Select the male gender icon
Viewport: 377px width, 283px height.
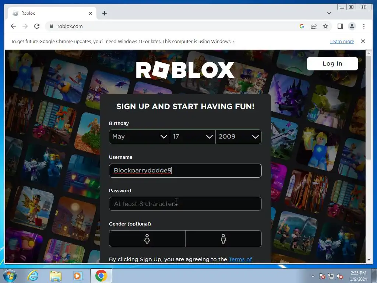(x=223, y=239)
